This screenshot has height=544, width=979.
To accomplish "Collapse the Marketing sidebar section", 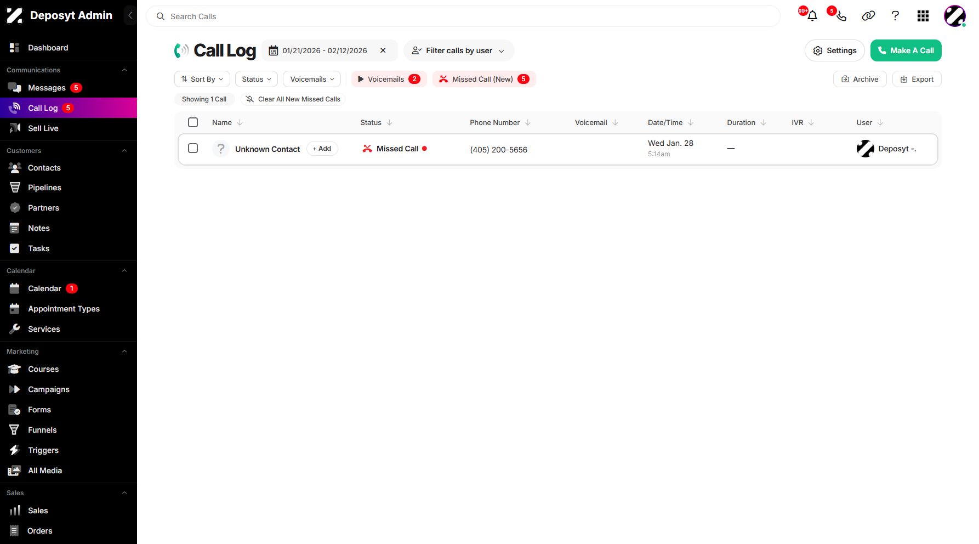I will [x=124, y=352].
